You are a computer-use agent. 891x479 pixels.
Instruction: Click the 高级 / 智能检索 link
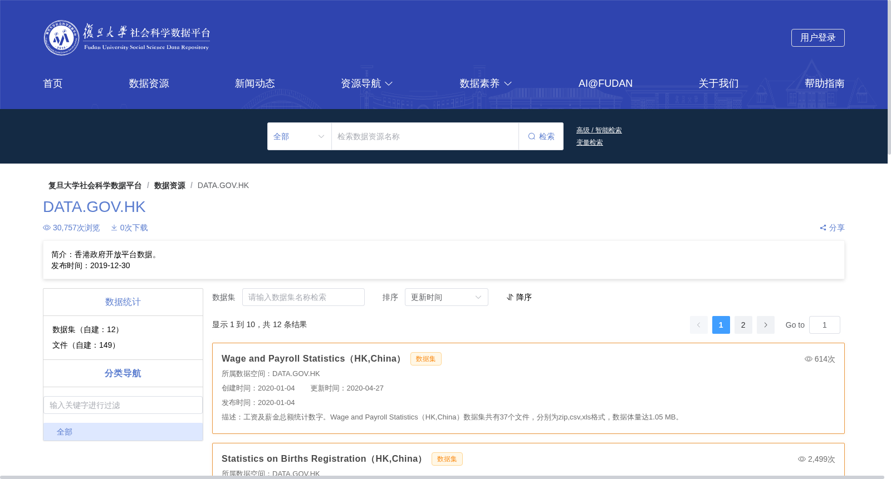tap(599, 130)
